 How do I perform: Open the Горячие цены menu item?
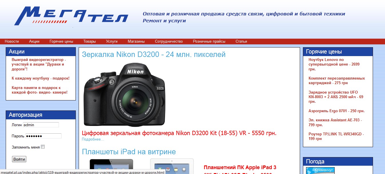point(61,41)
